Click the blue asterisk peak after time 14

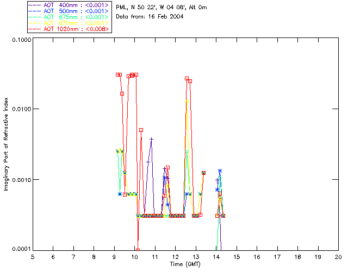tap(220, 170)
